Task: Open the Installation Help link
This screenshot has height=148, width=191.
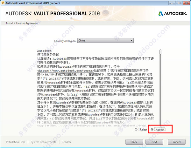Action: [x=16, y=142]
